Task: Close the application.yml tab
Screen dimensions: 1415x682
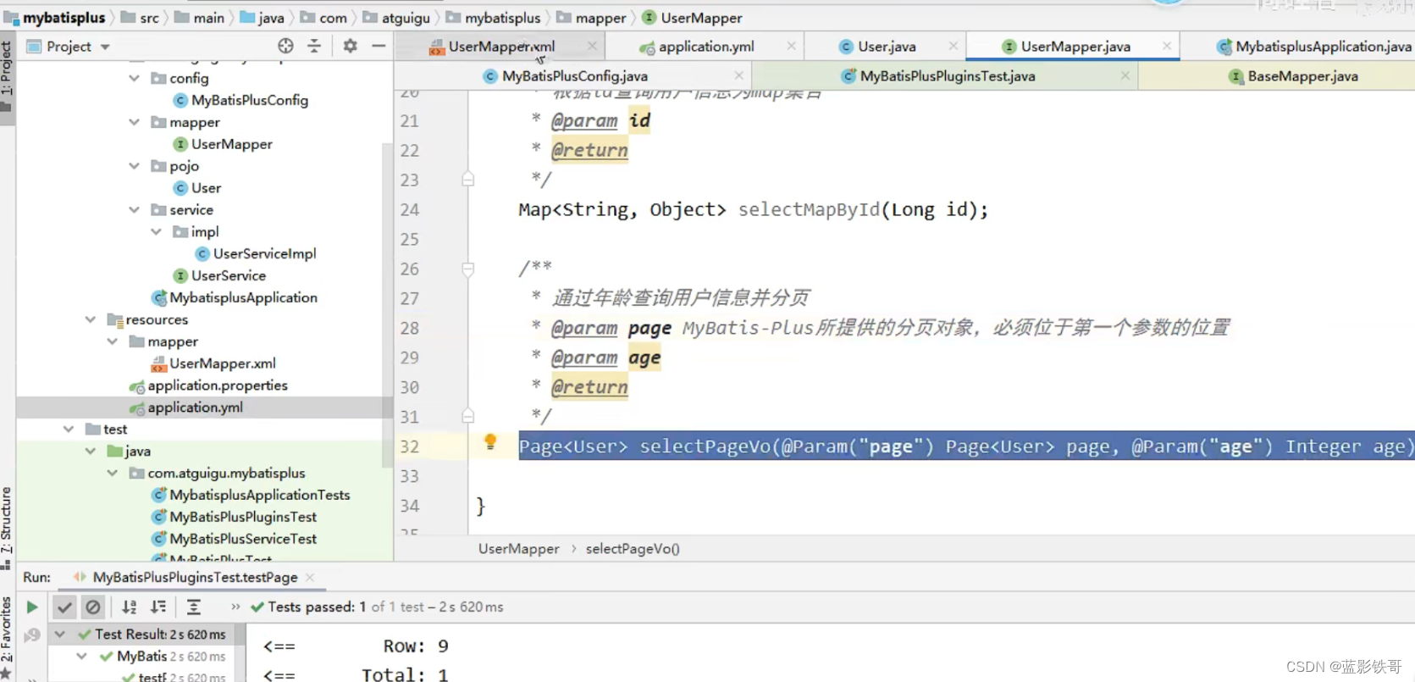Action: (x=791, y=46)
